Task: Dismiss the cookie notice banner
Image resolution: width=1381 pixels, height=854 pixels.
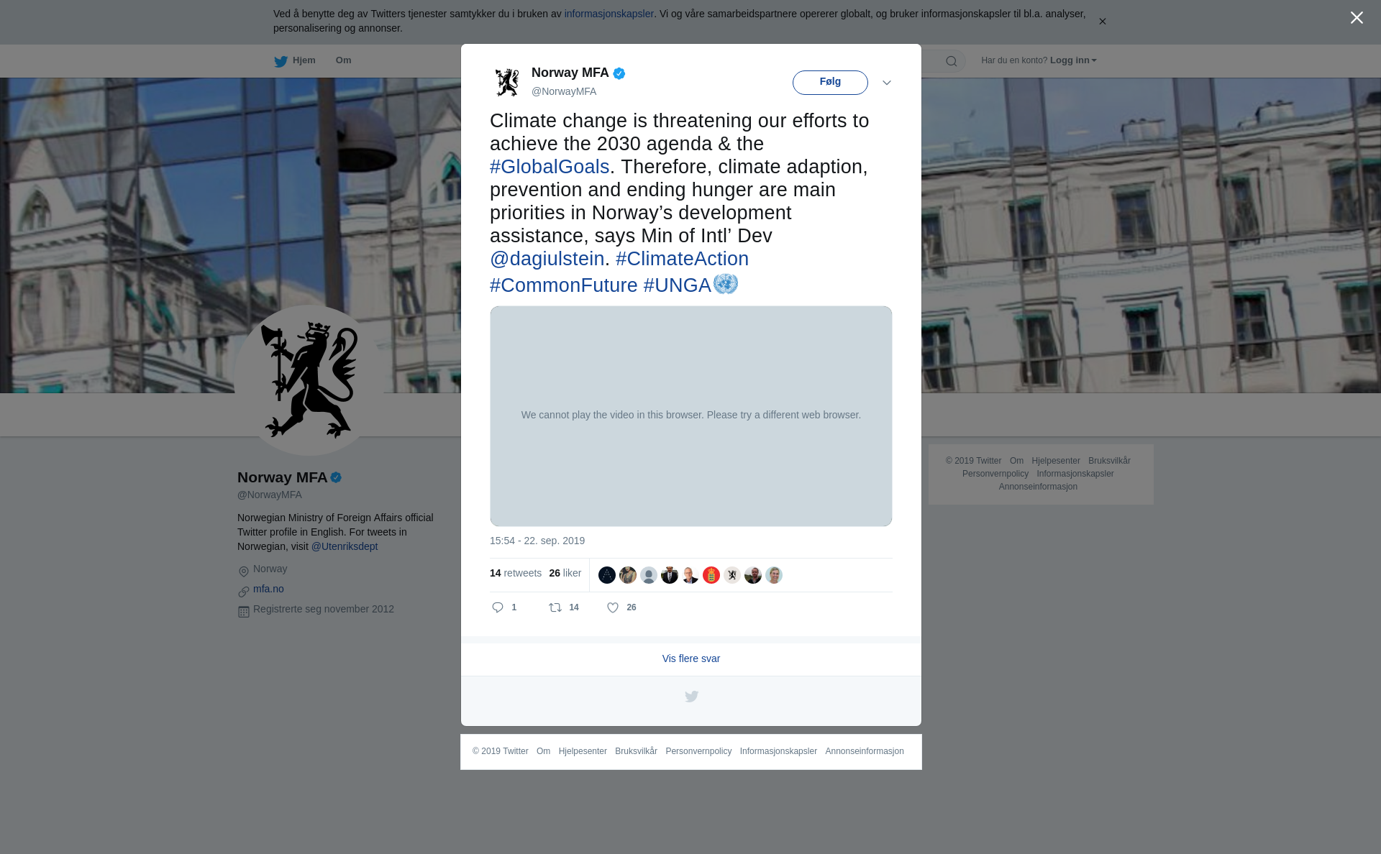Action: point(1102,22)
